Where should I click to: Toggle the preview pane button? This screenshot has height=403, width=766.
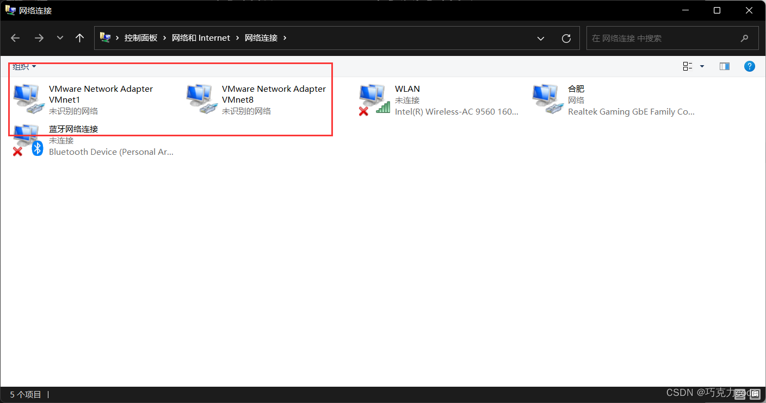click(x=725, y=66)
